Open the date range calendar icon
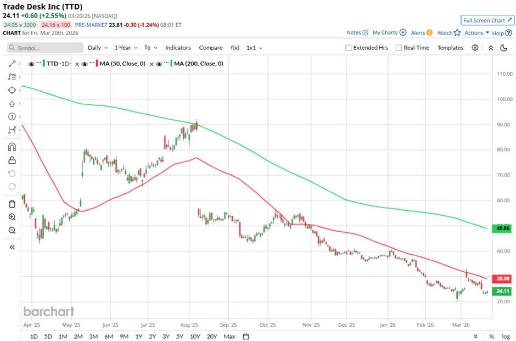The image size is (516, 341). tap(246, 337)
